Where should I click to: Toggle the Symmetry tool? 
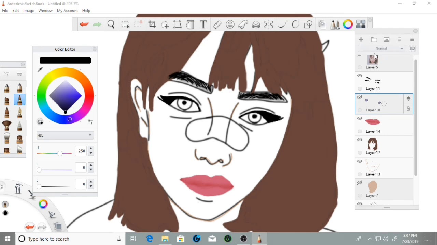click(269, 24)
